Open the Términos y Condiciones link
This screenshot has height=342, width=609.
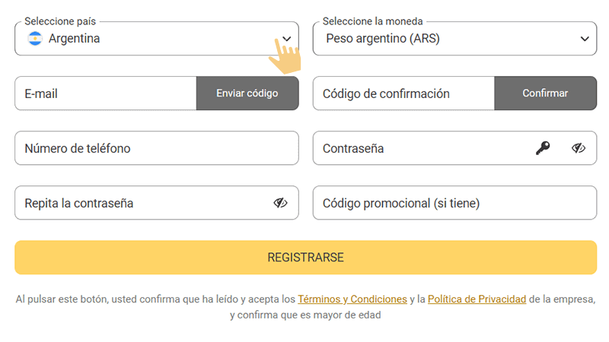coord(352,299)
